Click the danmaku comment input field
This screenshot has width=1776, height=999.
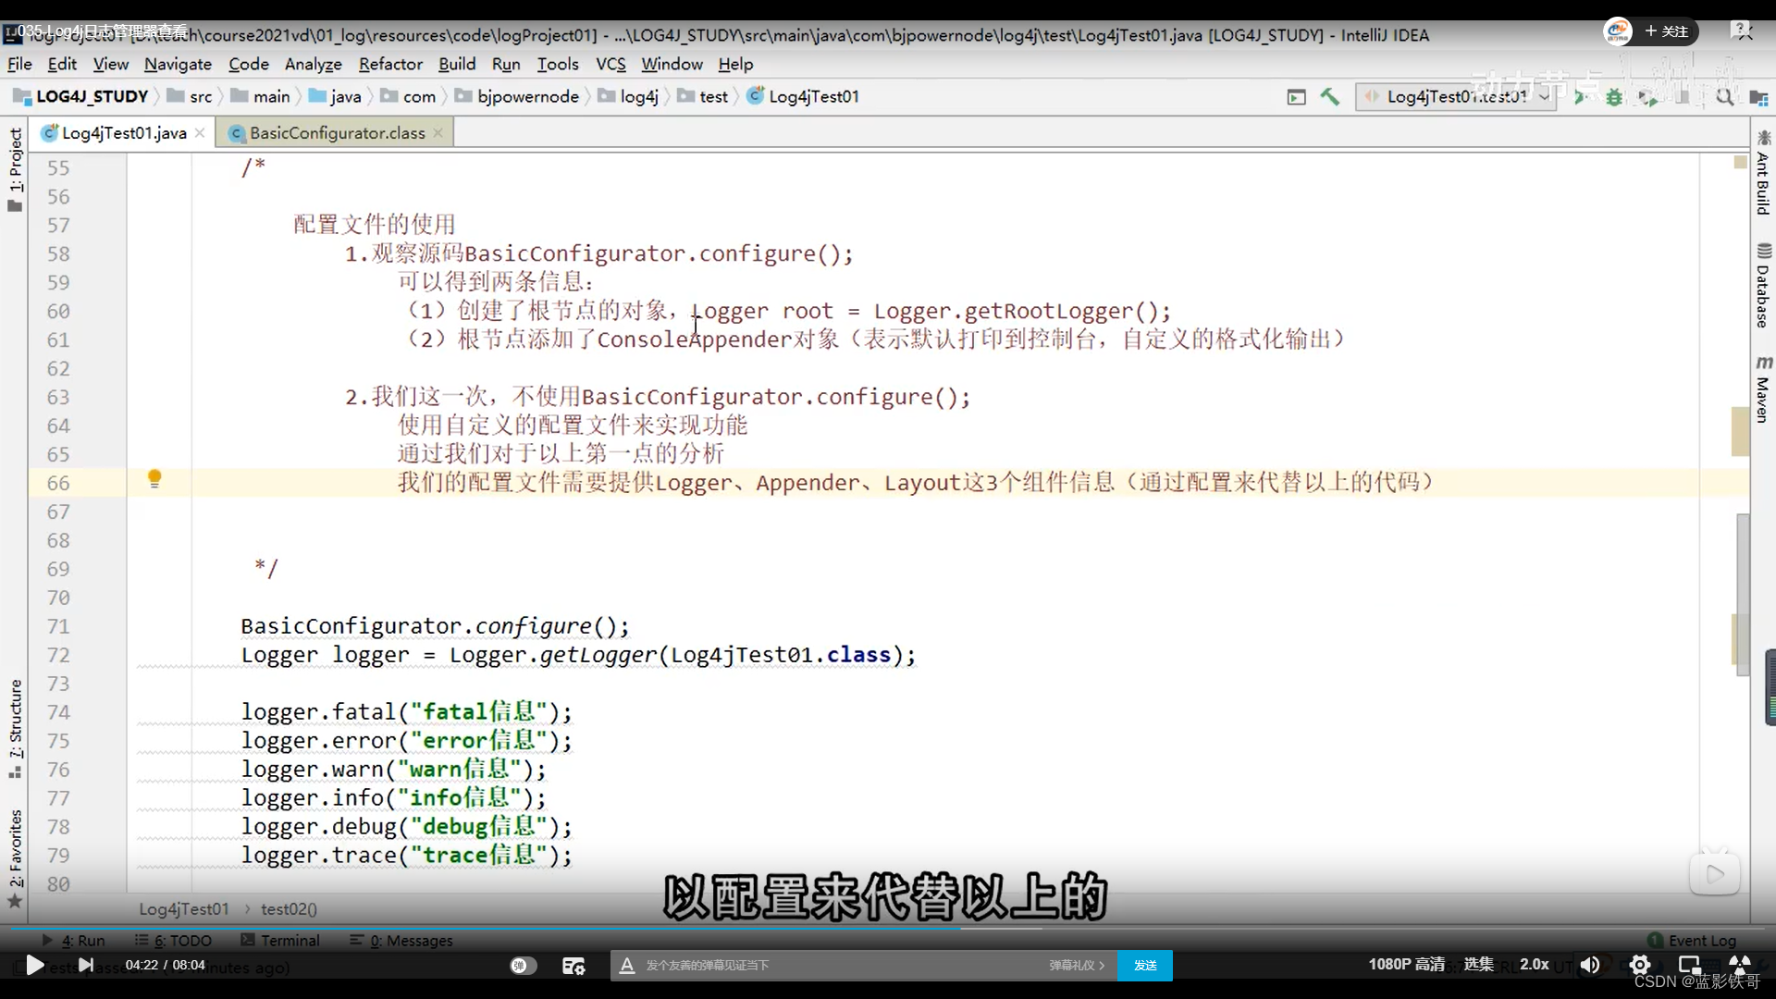click(x=842, y=965)
